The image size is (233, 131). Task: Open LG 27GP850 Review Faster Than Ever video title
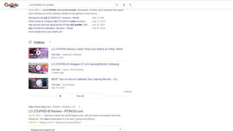[87, 49]
